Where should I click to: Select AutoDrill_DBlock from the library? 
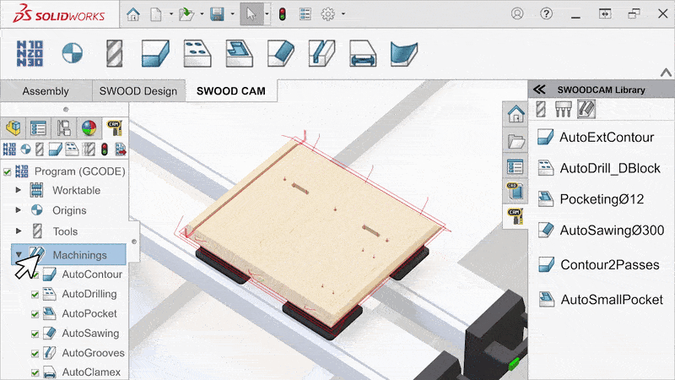tap(599, 168)
